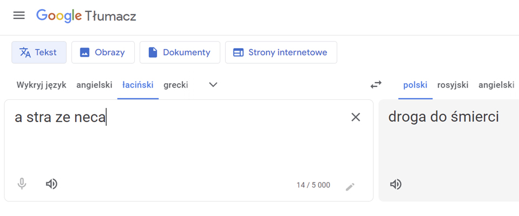Pick grecki as source language
The height and width of the screenshot is (216, 519).
click(176, 85)
